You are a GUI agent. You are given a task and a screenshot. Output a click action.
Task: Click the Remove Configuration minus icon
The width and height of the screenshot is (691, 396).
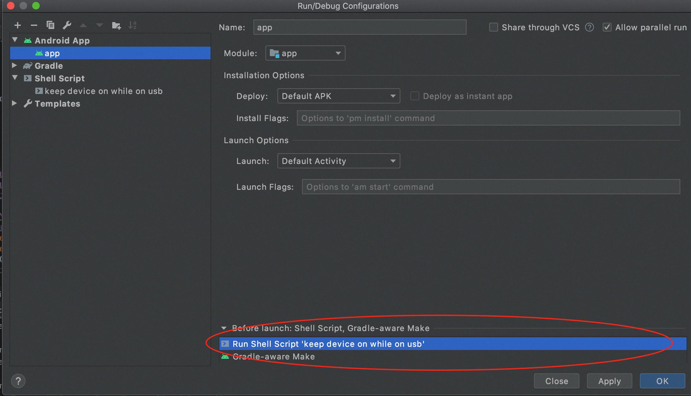click(34, 25)
